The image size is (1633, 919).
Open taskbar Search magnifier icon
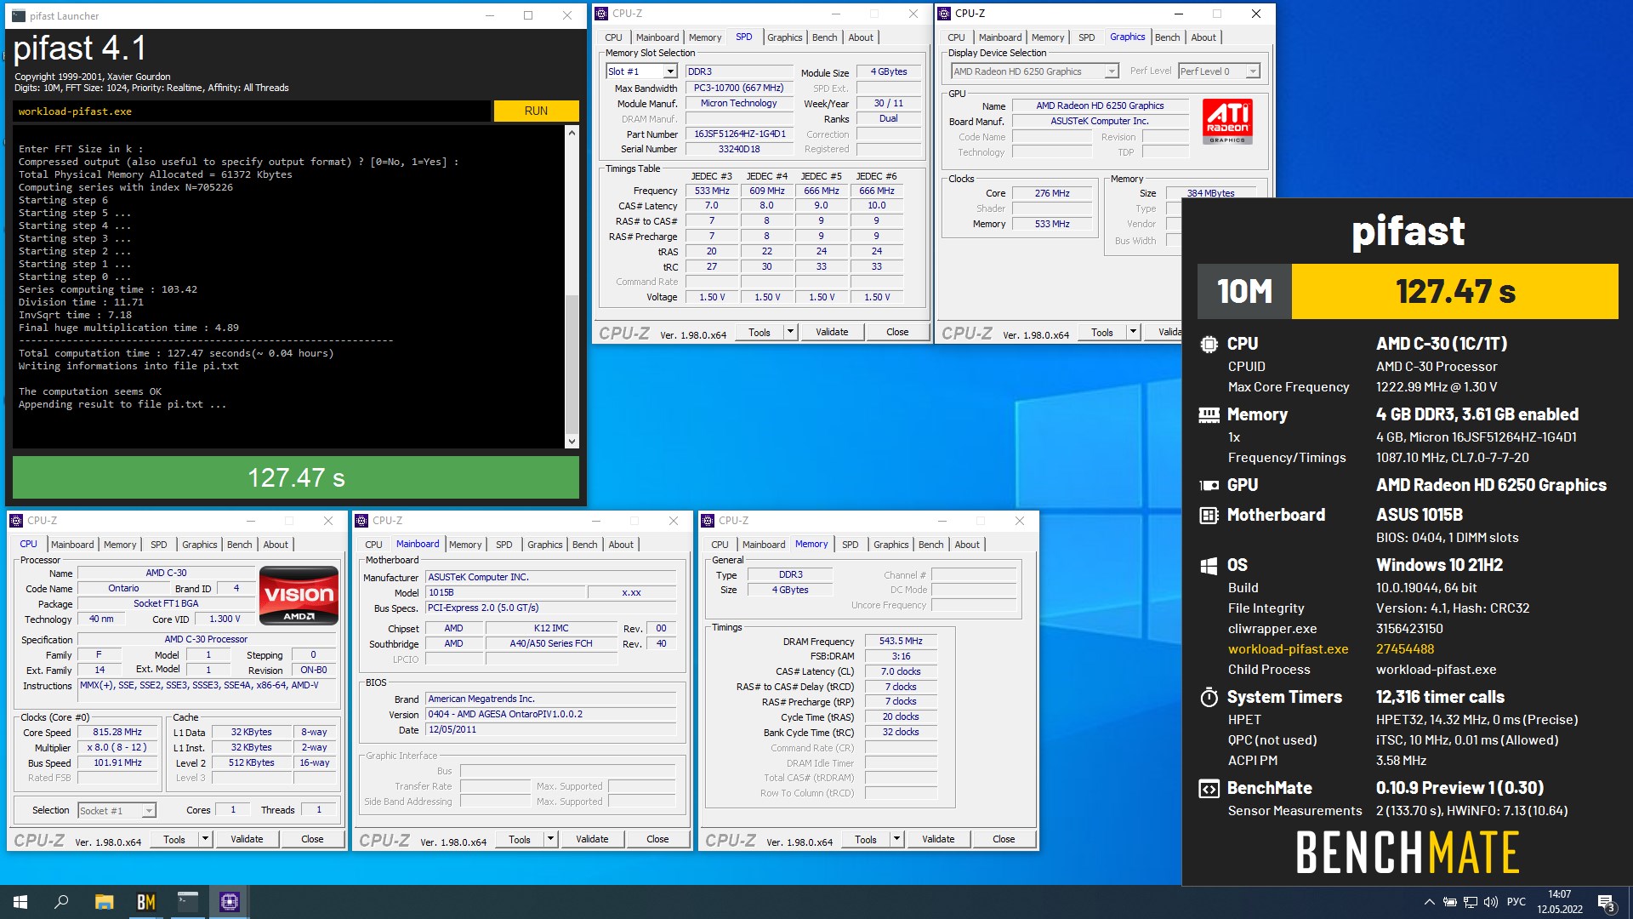pyautogui.click(x=61, y=902)
